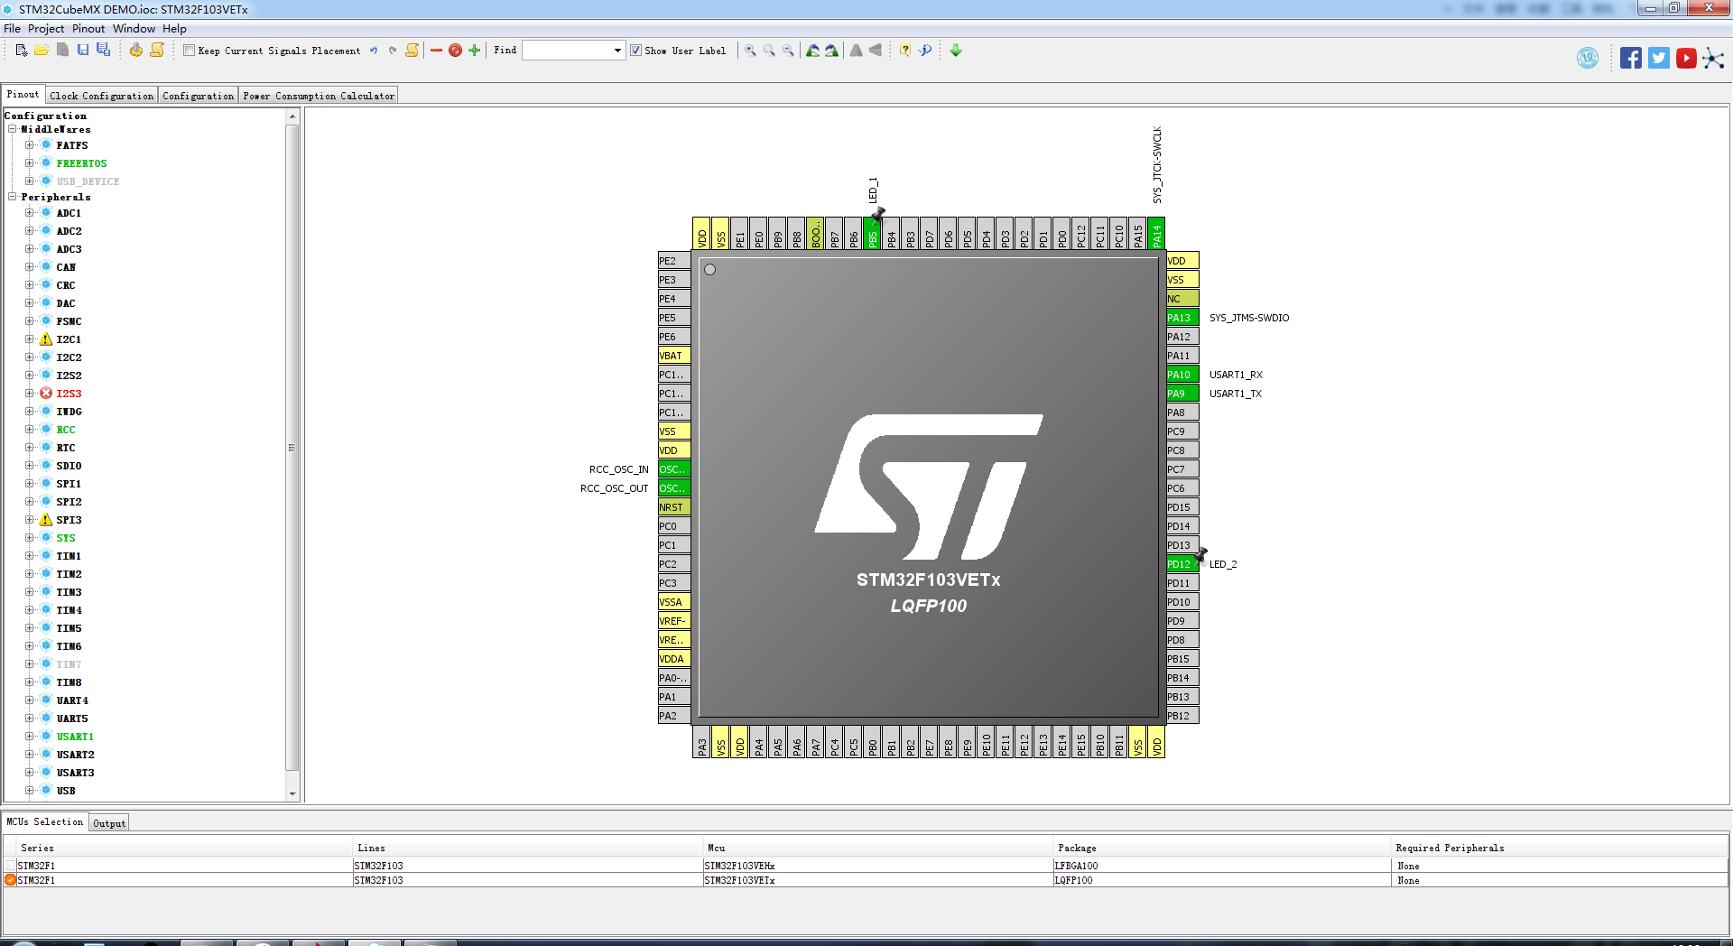The image size is (1733, 946).
Task: Click the green download arrow icon
Action: coord(956,51)
